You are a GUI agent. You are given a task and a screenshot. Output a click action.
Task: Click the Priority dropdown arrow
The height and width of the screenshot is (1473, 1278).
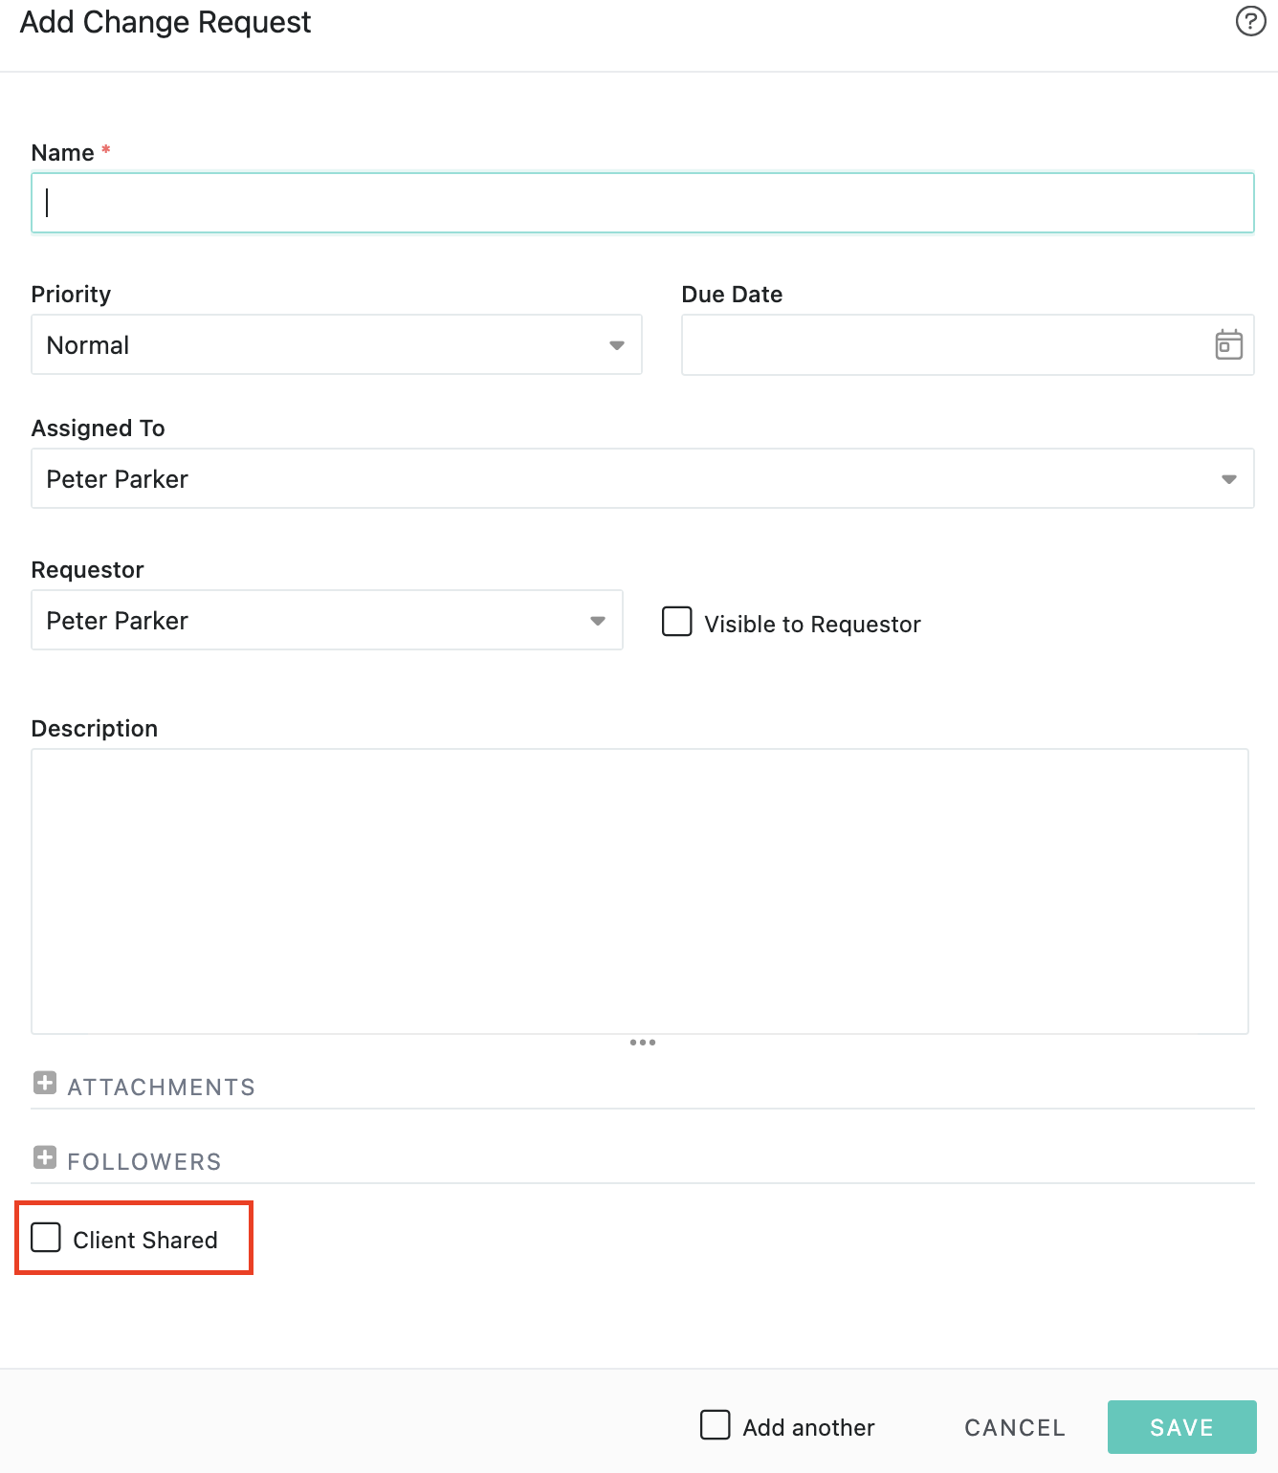[617, 345]
